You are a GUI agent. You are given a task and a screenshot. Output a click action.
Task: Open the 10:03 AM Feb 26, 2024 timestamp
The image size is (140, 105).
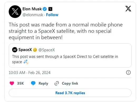(30, 73)
